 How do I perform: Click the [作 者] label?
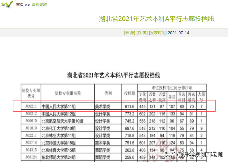142,33
